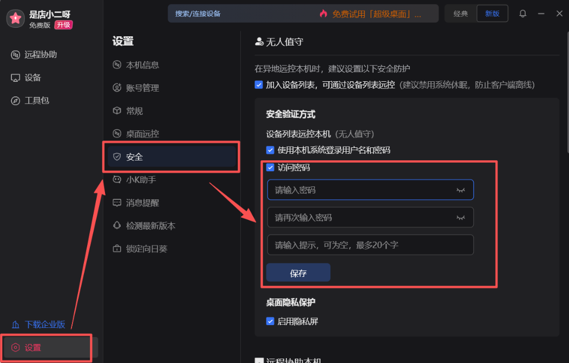
Task: Open notifications with the bell icon
Action: point(522,14)
